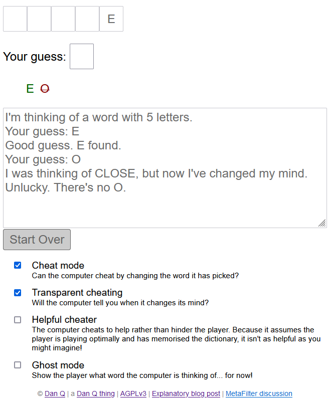Image resolution: width=328 pixels, height=401 pixels.
Task: Click the Start Over button
Action: [37, 240]
